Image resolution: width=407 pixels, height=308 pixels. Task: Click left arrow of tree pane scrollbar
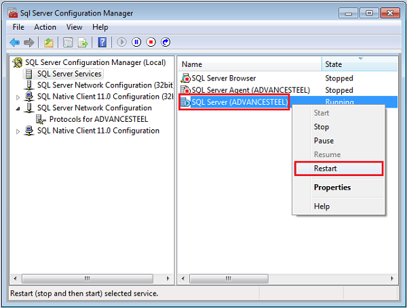tap(16, 278)
